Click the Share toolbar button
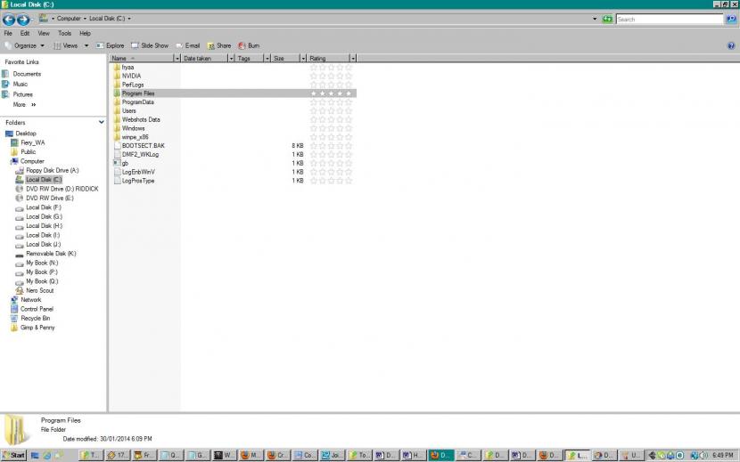740x462 pixels. click(218, 45)
